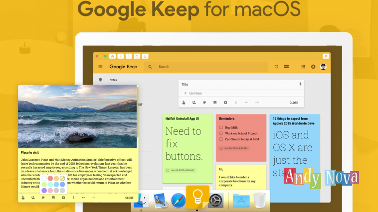Open the hamburger main menu in Keep
Viewport: 378px width, 212px height.
click(101, 67)
